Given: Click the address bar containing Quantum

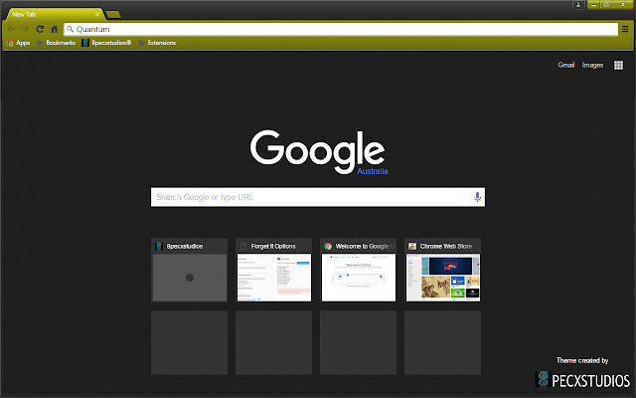Looking at the screenshot, I should pos(341,29).
